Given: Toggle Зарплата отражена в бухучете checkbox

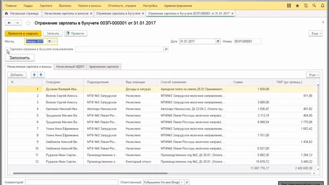Looking at the screenshot, I should (x=7, y=49).
